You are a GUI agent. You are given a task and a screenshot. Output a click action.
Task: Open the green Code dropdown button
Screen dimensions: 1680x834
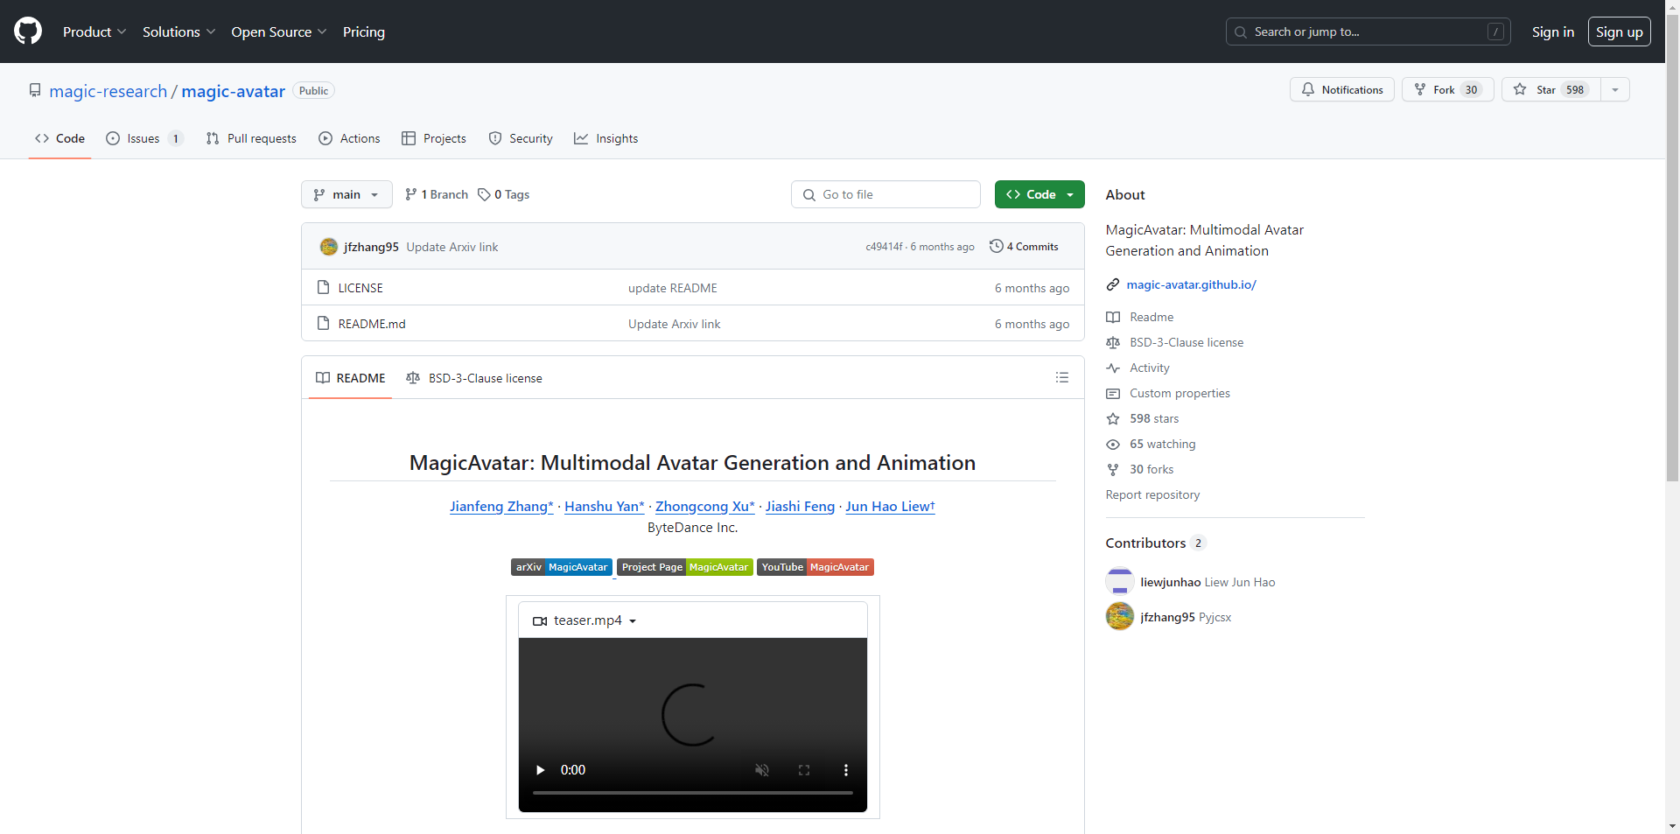[1039, 194]
